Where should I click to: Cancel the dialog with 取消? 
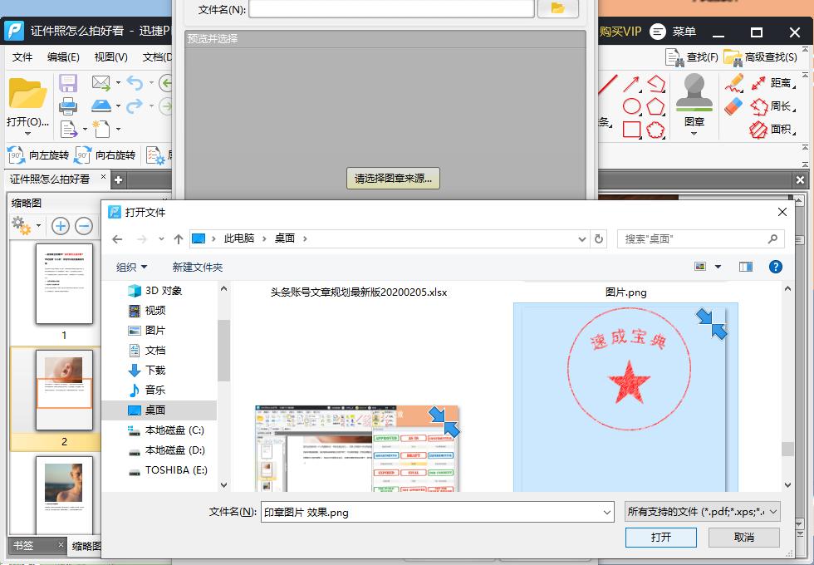point(743,538)
